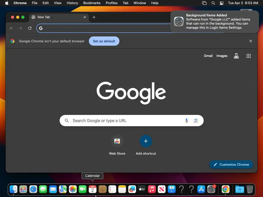Open Apple TV from the Dock

pyautogui.click(x=142, y=189)
